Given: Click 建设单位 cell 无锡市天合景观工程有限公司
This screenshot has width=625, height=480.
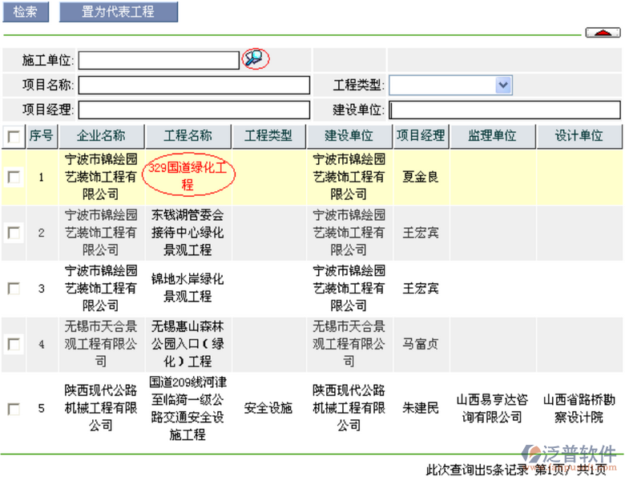Looking at the screenshot, I should click(x=349, y=344).
